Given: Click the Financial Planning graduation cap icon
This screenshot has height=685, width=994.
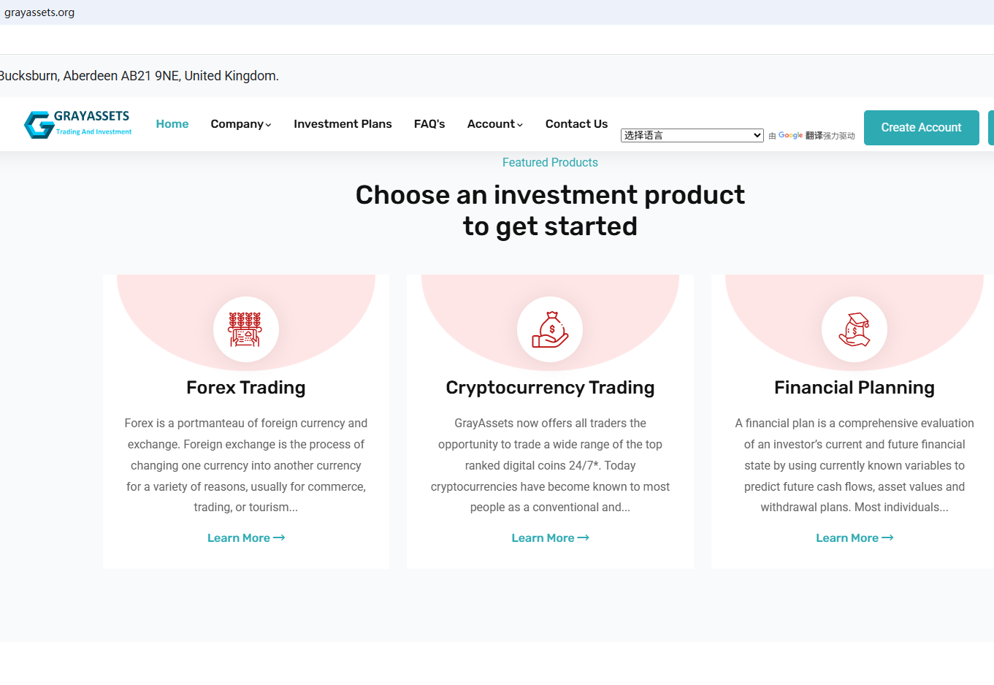Looking at the screenshot, I should [x=854, y=329].
